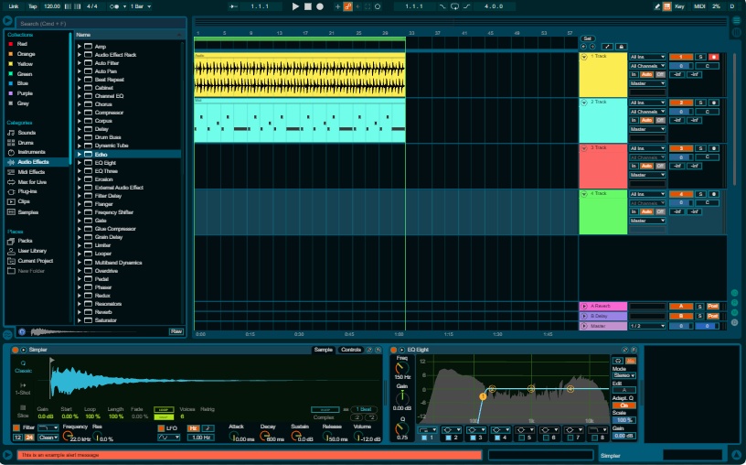Image resolution: width=746 pixels, height=465 pixels.
Task: Expand the Echo folder
Action: pyautogui.click(x=80, y=155)
